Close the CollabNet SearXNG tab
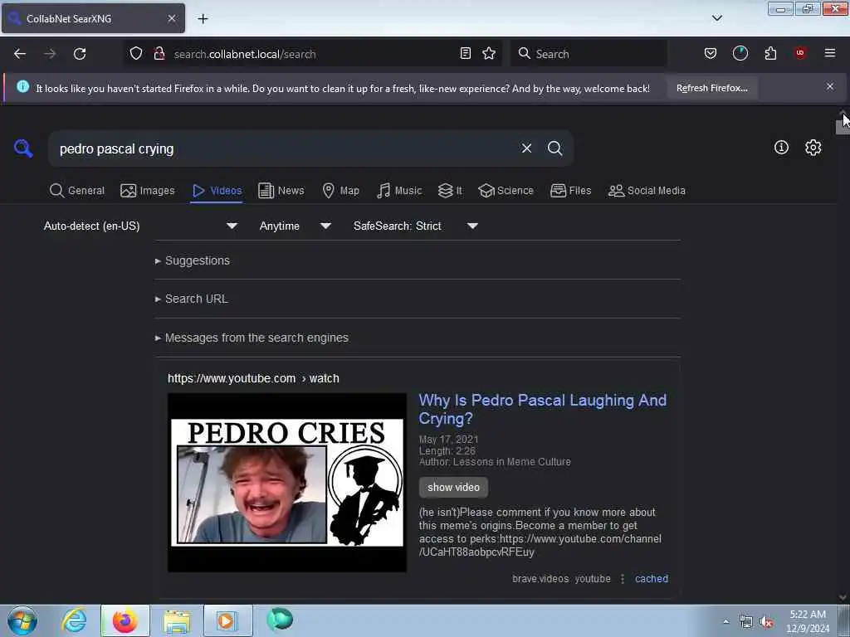850x637 pixels. pos(172,18)
